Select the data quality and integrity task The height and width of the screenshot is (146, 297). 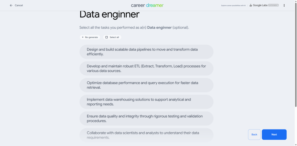146,118
